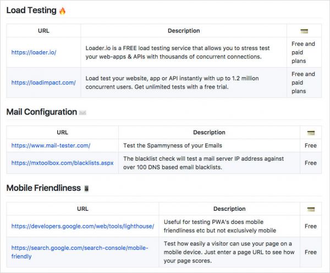Click the fire emoji beside Load Testing

pyautogui.click(x=62, y=10)
